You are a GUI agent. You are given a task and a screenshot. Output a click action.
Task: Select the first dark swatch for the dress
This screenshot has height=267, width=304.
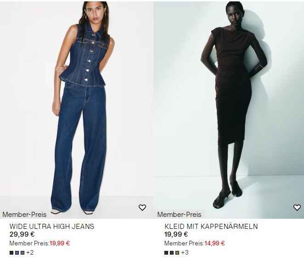coord(166,253)
